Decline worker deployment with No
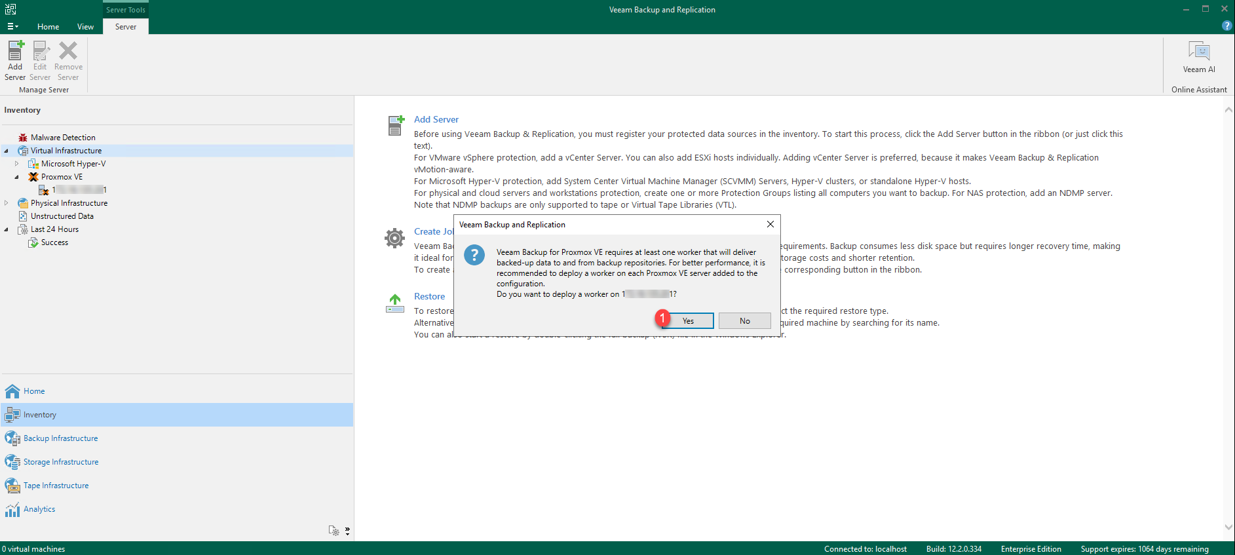The image size is (1235, 555). click(745, 321)
